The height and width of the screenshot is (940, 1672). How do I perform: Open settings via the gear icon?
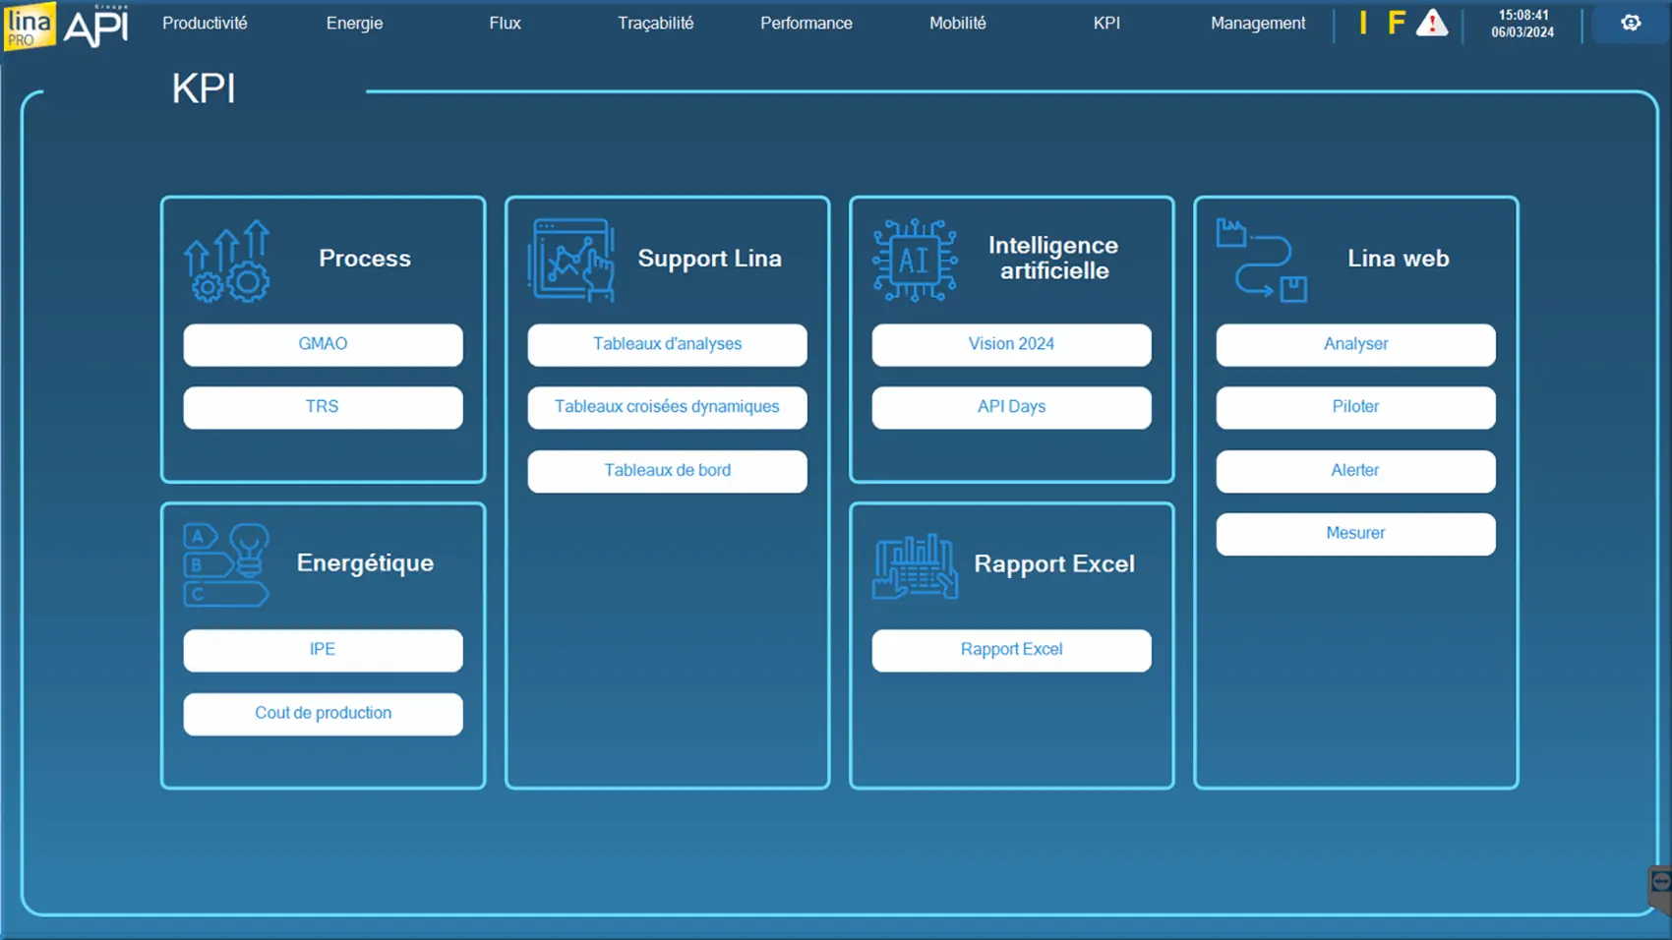point(1631,23)
